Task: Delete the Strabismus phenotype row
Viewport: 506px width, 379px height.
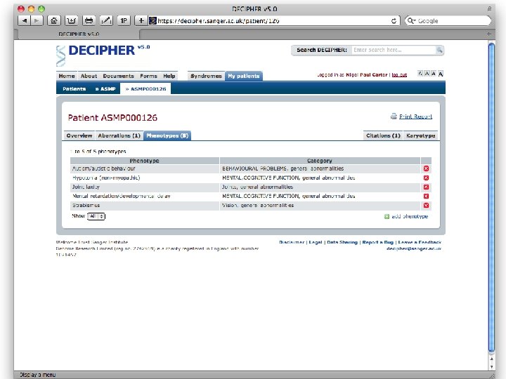Action: (x=426, y=205)
